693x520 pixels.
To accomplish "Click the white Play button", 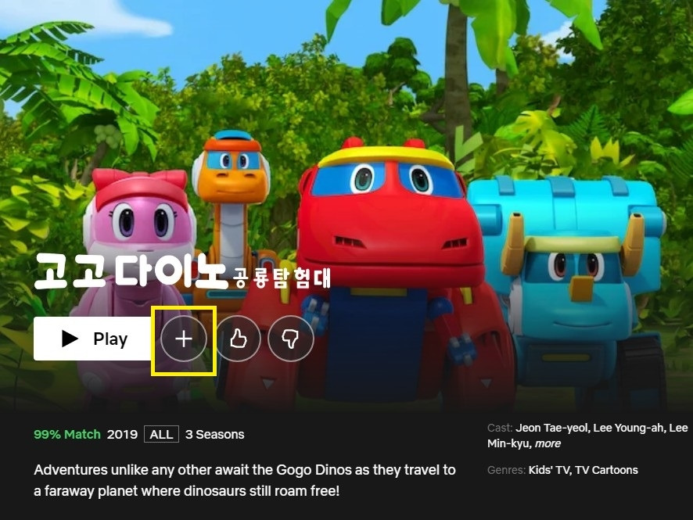I will (93, 339).
